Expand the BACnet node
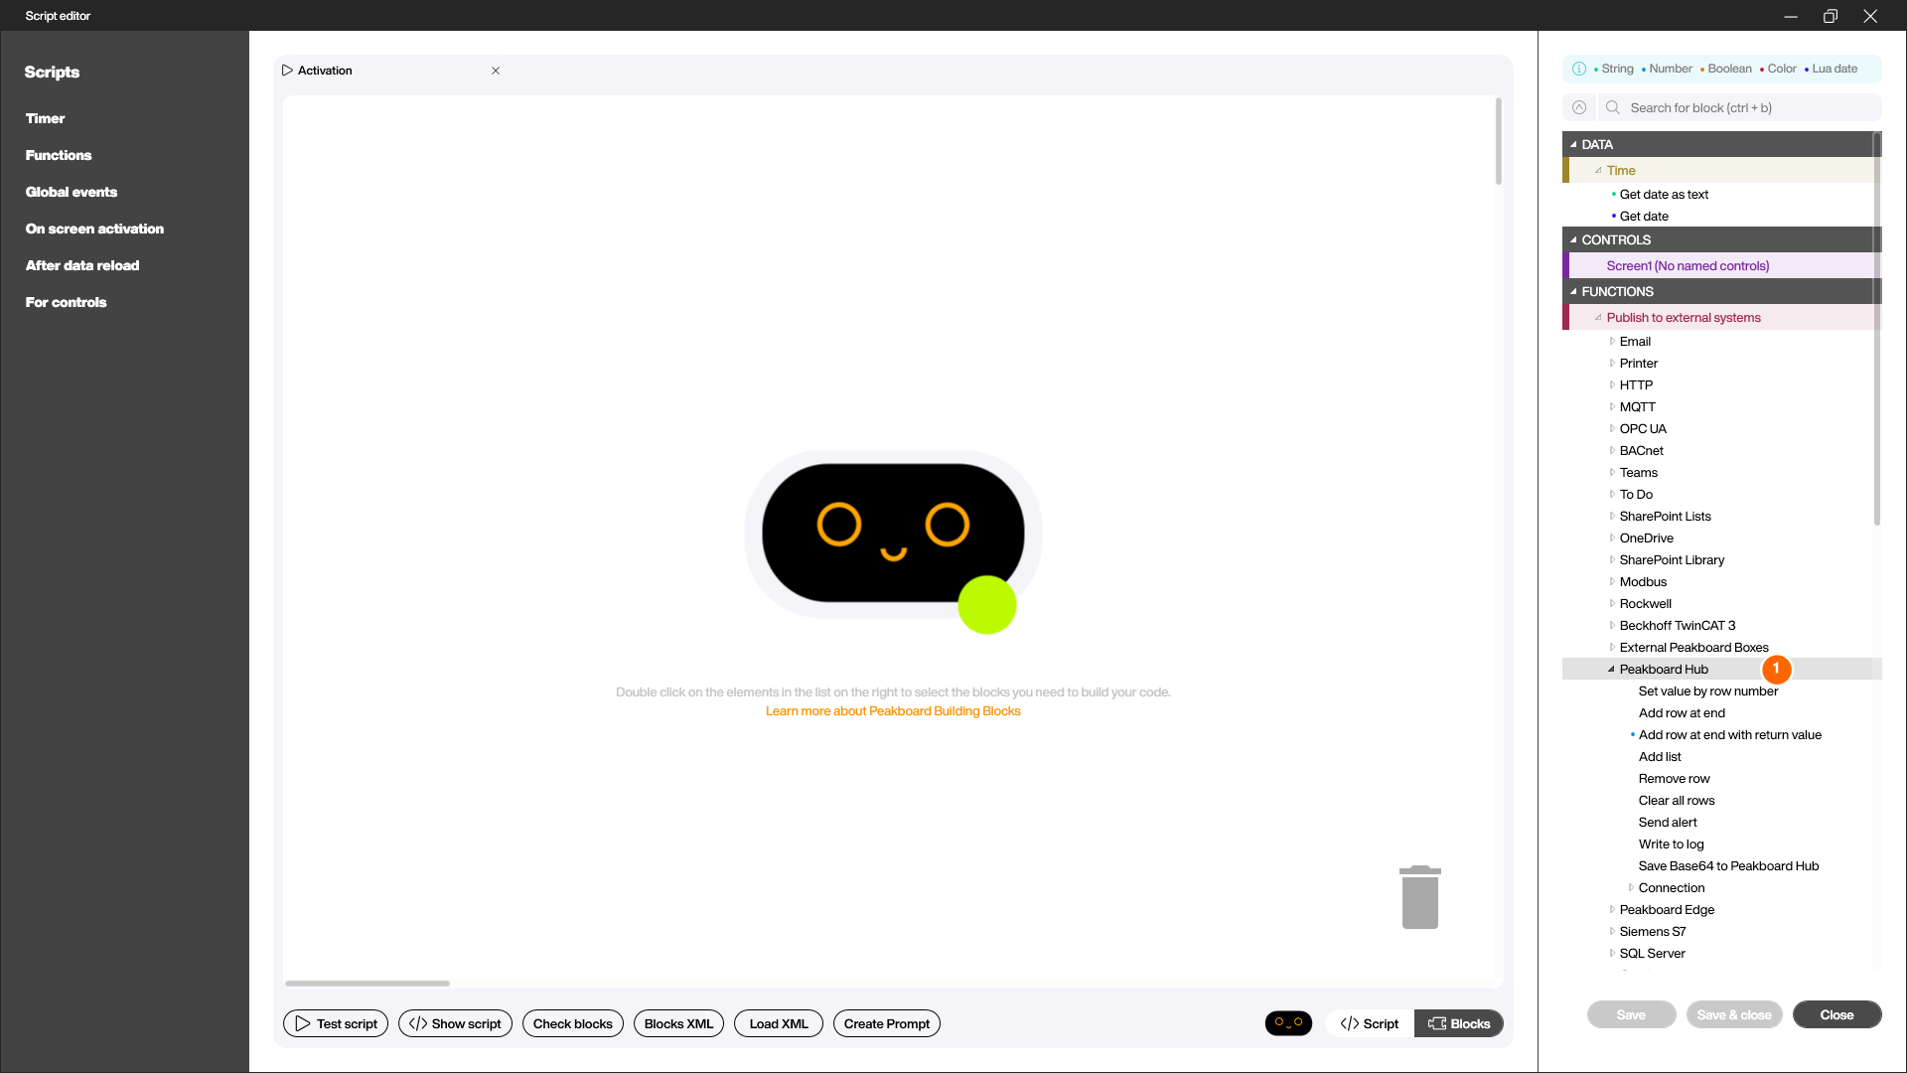This screenshot has width=1907, height=1073. pyautogui.click(x=1612, y=450)
